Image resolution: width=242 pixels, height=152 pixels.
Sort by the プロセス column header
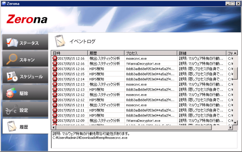pos(151,53)
